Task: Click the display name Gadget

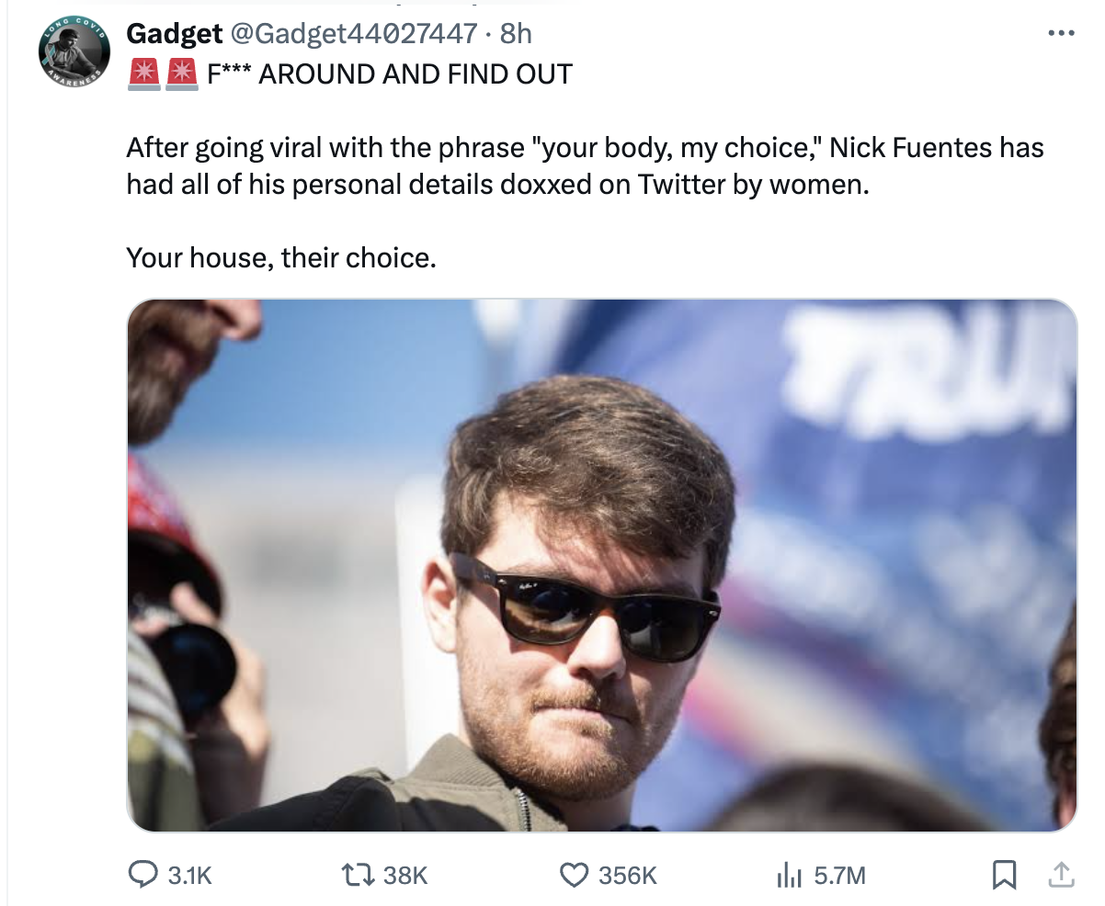Action: coord(174,34)
